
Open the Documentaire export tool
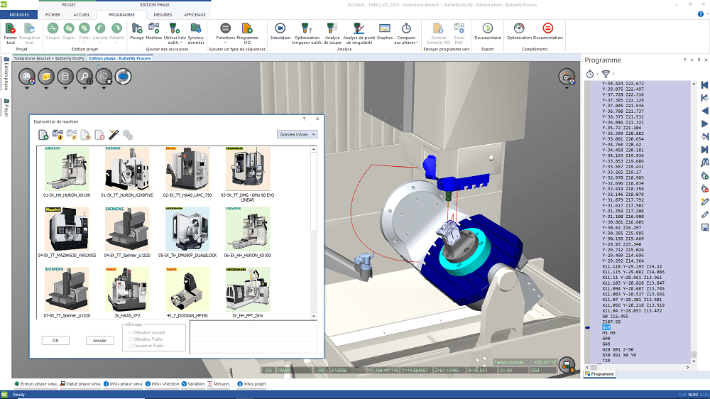click(x=487, y=28)
